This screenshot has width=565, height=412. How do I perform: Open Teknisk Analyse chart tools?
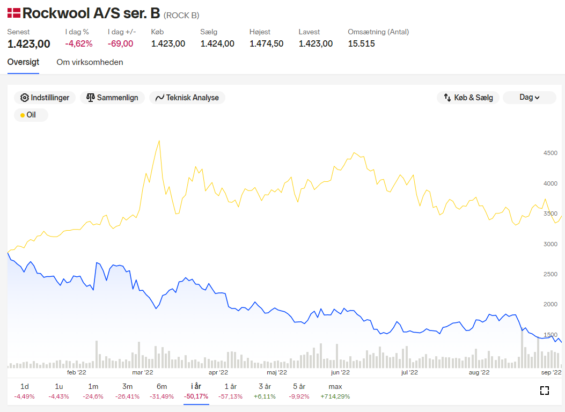pyautogui.click(x=187, y=98)
